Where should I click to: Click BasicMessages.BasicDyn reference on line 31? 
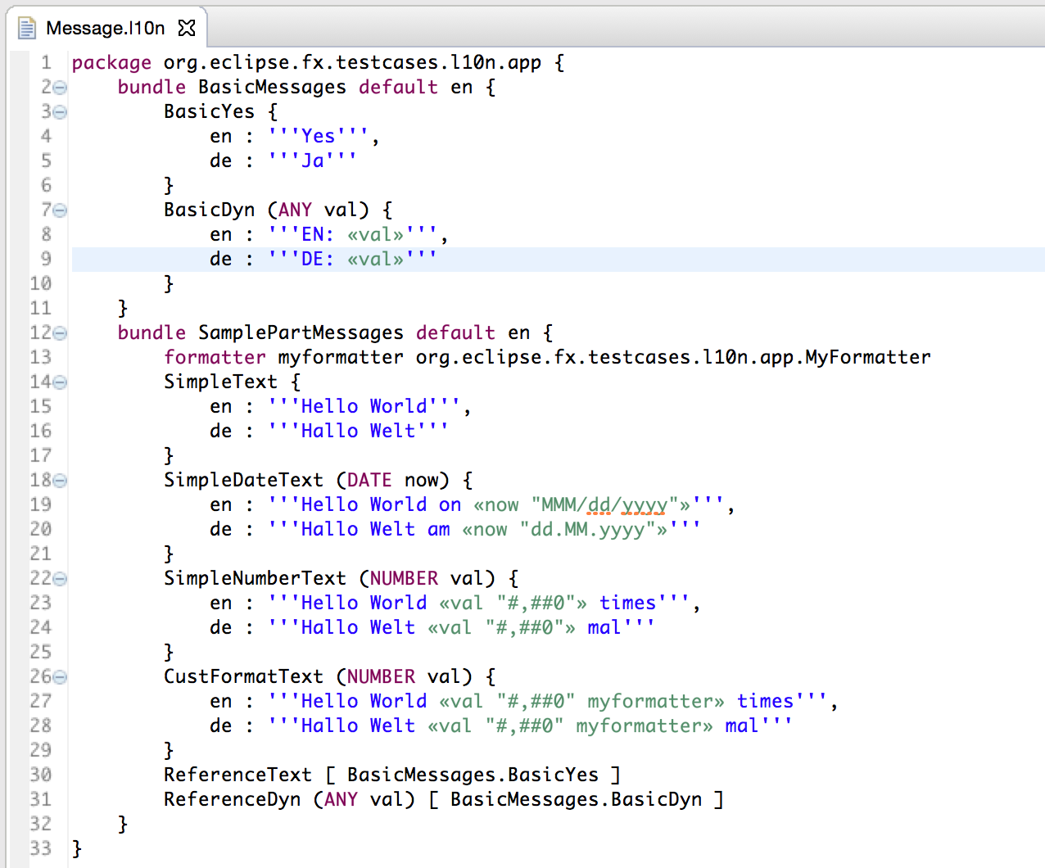tap(576, 799)
